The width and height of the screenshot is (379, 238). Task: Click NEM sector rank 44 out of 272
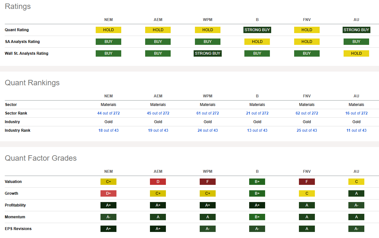(x=108, y=113)
